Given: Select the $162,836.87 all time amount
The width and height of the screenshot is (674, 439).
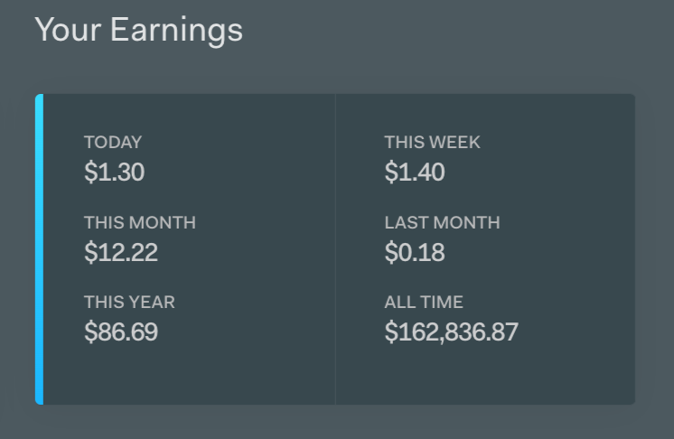Looking at the screenshot, I should point(451,332).
